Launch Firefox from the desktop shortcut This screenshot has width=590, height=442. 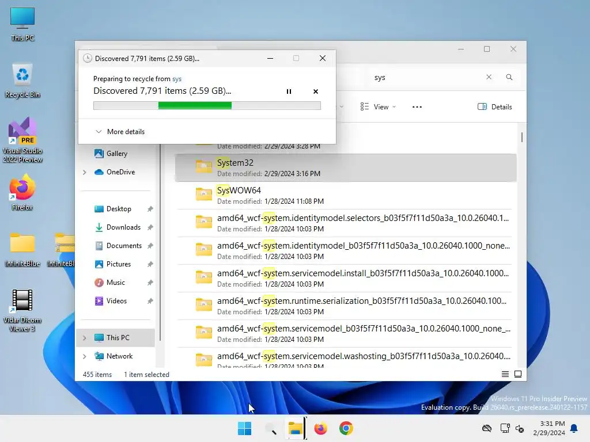(22, 192)
